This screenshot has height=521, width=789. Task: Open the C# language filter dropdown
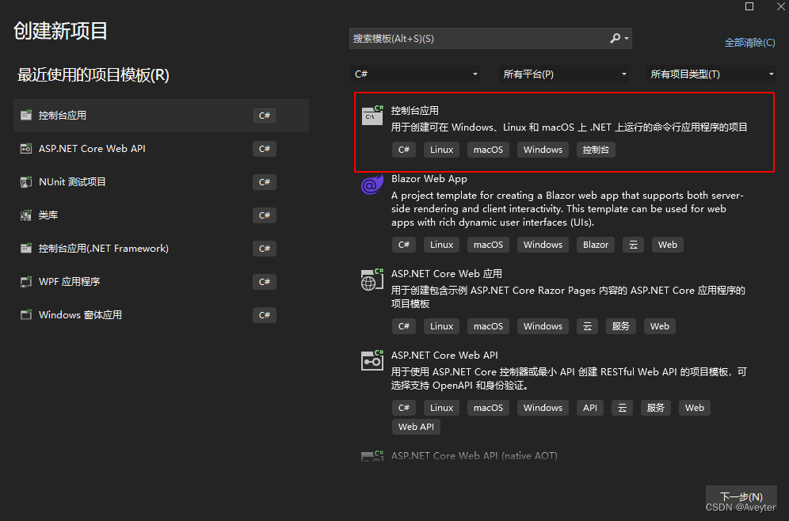tap(414, 74)
